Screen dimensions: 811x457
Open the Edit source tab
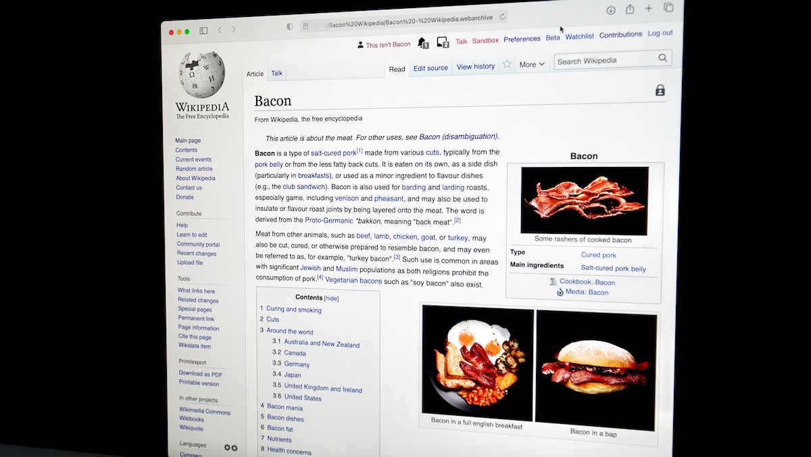click(431, 68)
